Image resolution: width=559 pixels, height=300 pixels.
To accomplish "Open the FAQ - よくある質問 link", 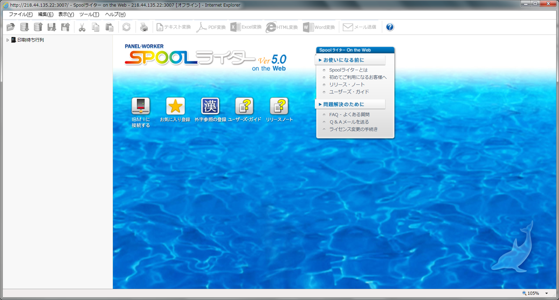I will click(349, 114).
